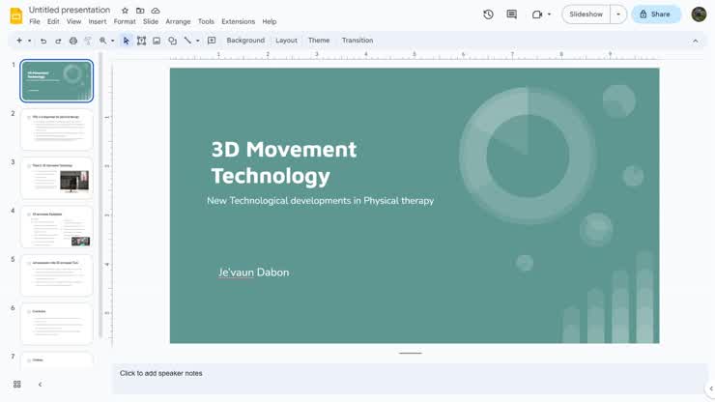
Task: Click the Layout button
Action: 286,41
